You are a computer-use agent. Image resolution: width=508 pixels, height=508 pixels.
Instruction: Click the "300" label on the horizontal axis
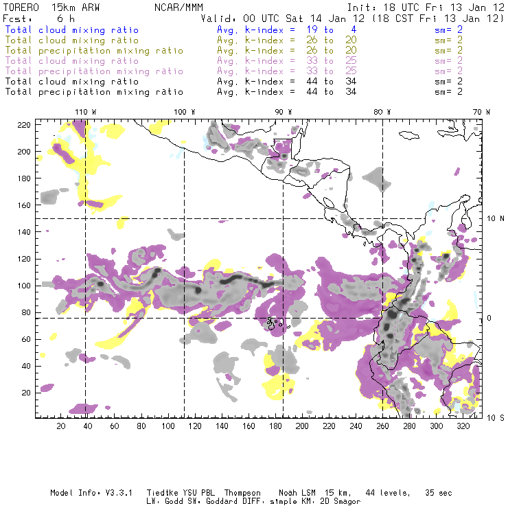coord(436,426)
